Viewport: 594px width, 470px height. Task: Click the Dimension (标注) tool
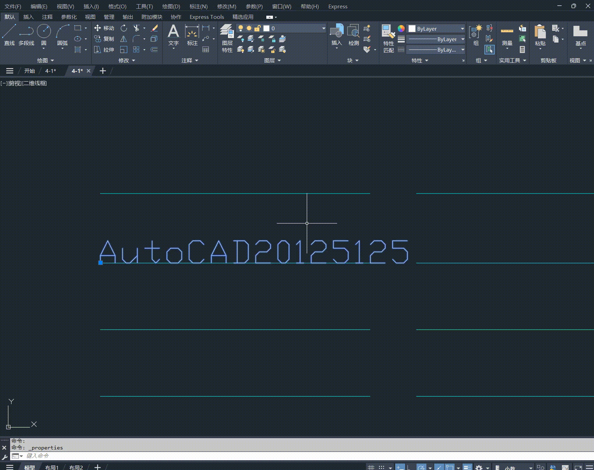pos(192,35)
